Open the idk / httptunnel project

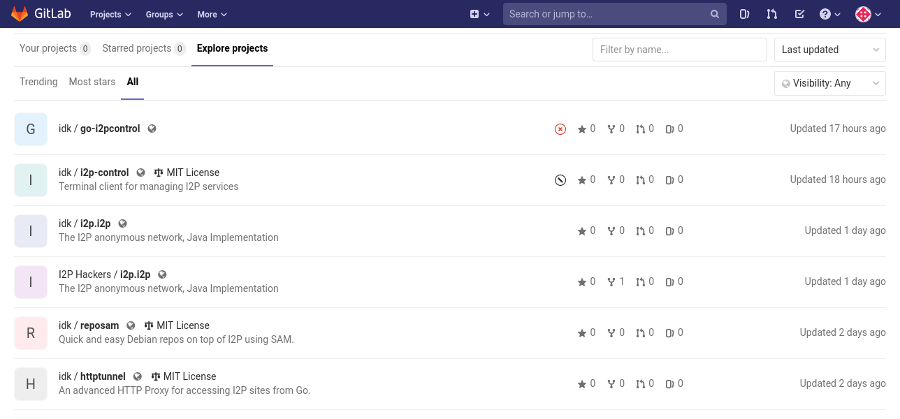click(92, 376)
